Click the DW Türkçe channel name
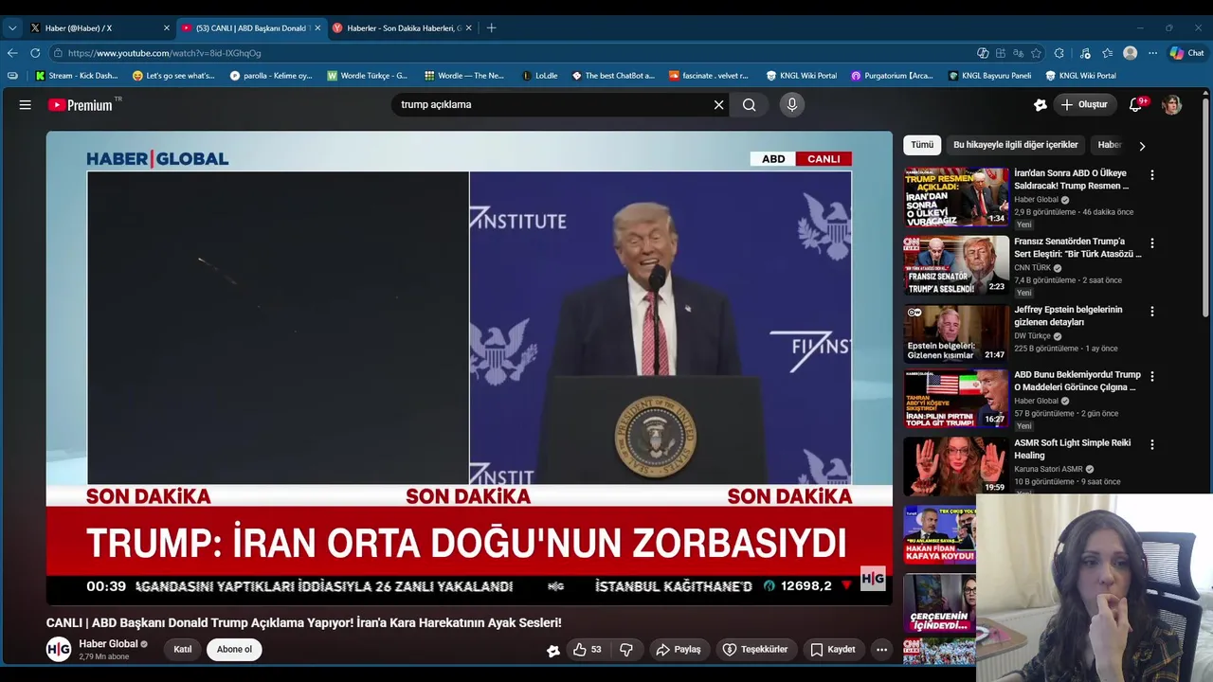 pos(1032,336)
